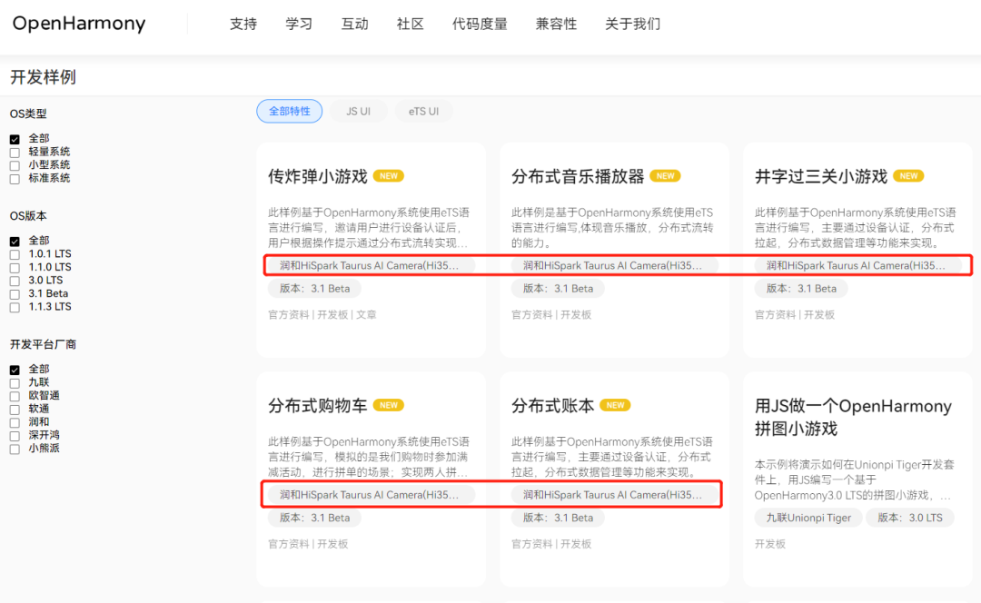Click 版本: 3.1 Beta tag in 传炸弹小游戏 card
This screenshot has height=603, width=981.
point(314,289)
